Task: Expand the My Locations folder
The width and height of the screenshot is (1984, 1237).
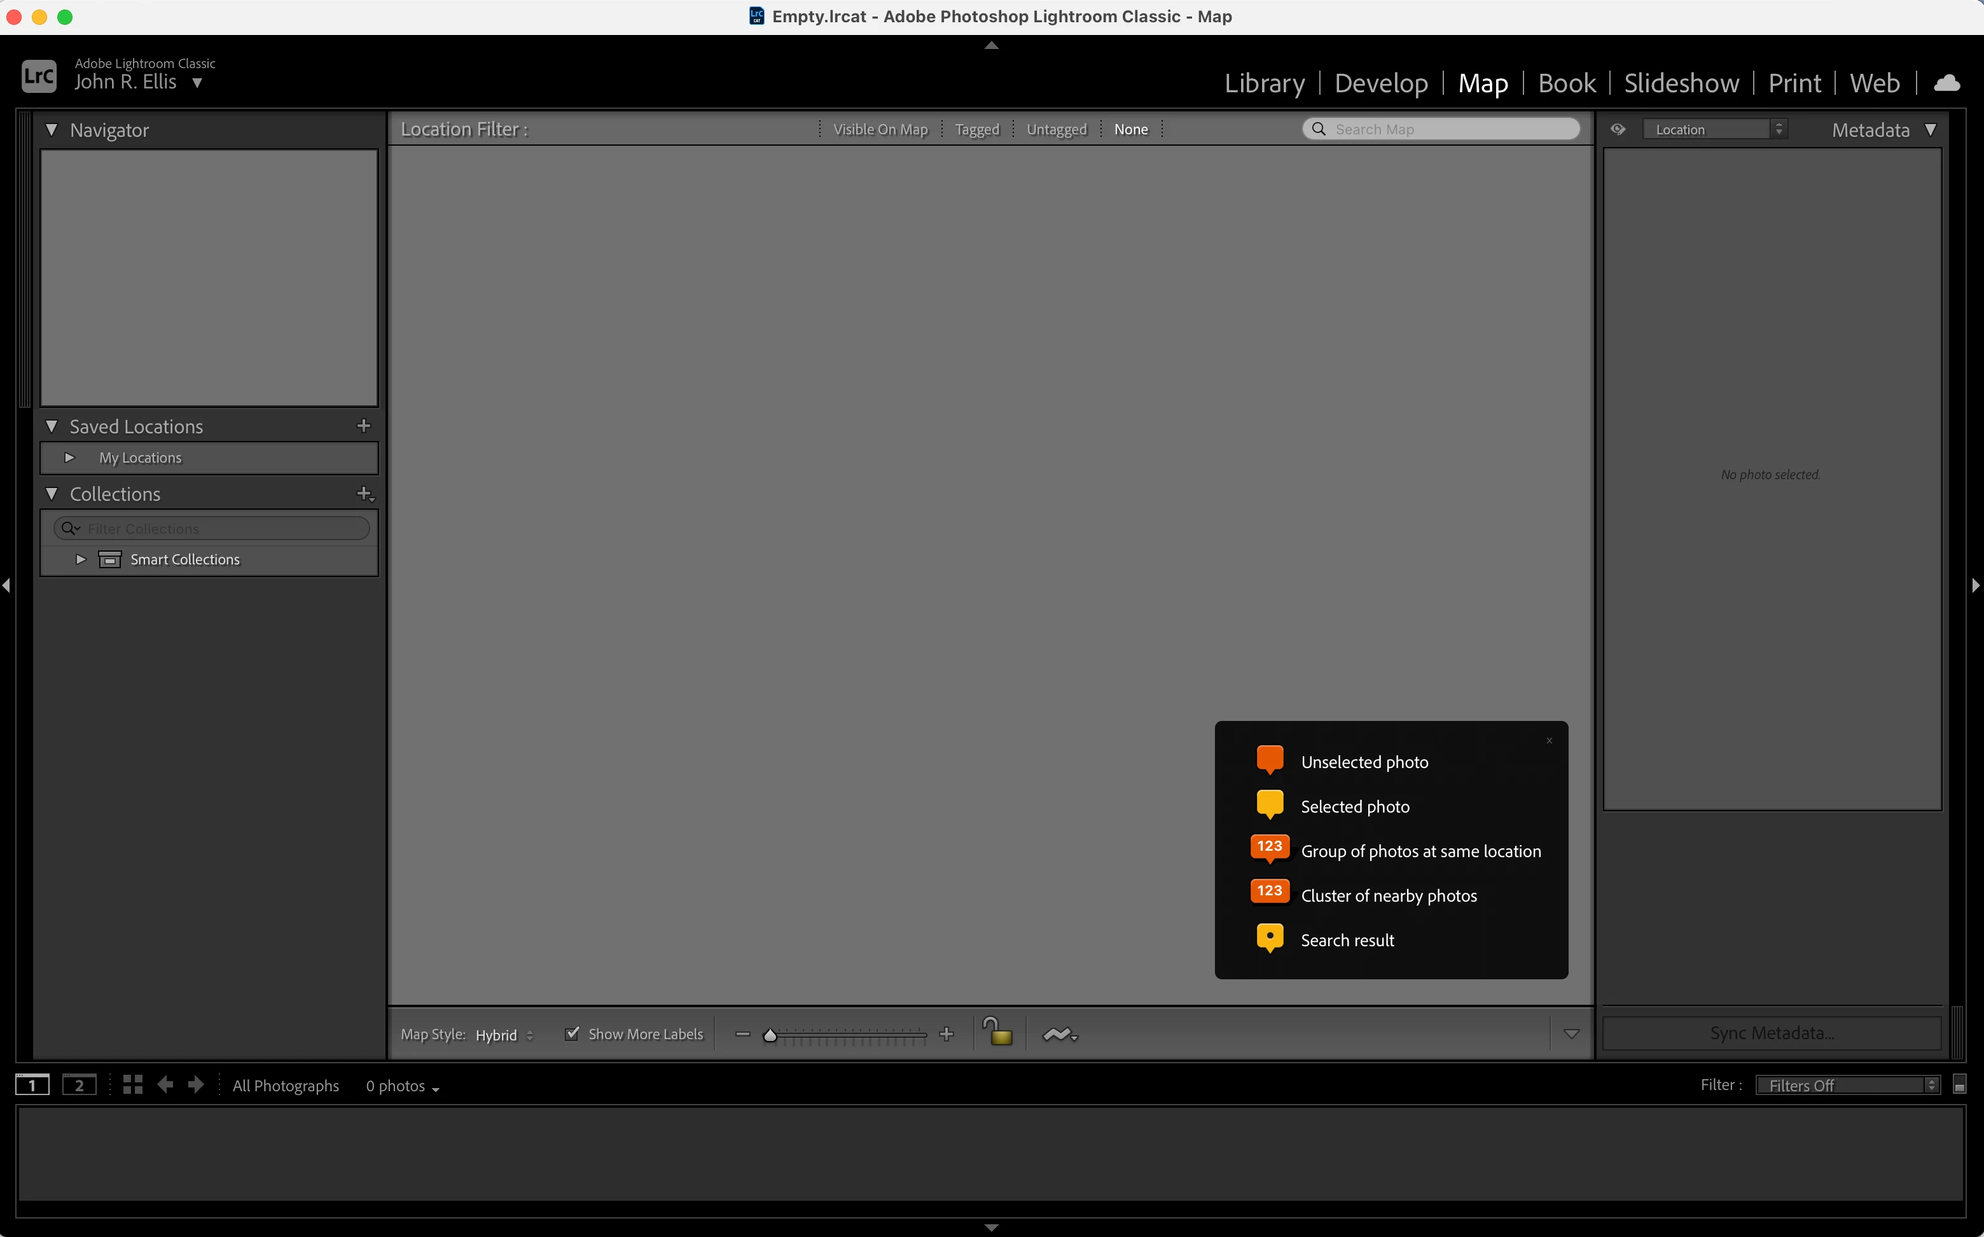Action: (69, 458)
